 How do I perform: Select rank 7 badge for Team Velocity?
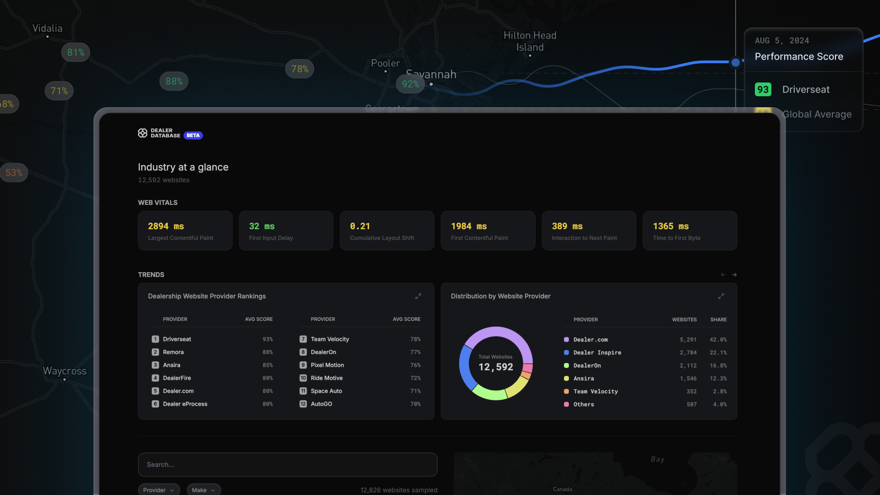coord(303,339)
